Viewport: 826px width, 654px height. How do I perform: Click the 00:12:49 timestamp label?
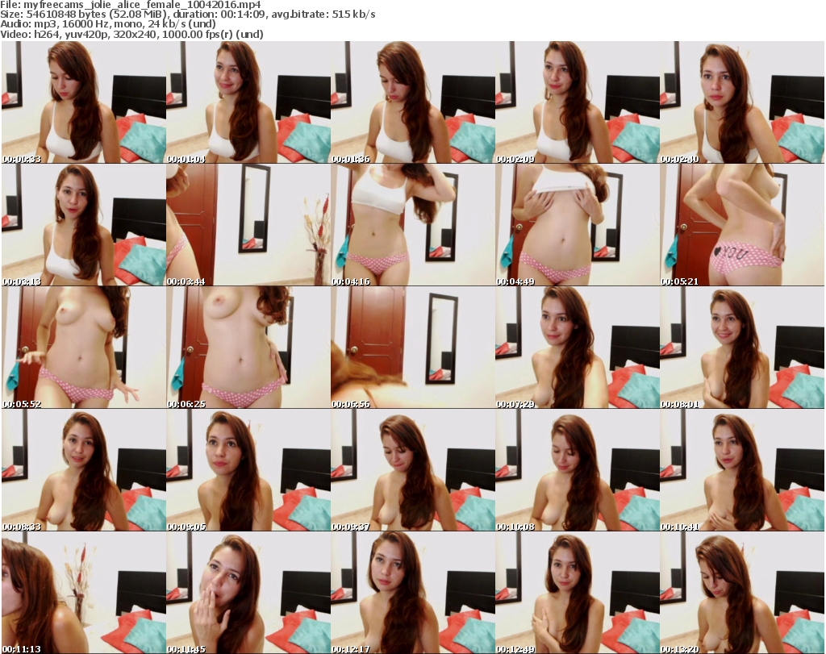click(x=515, y=648)
